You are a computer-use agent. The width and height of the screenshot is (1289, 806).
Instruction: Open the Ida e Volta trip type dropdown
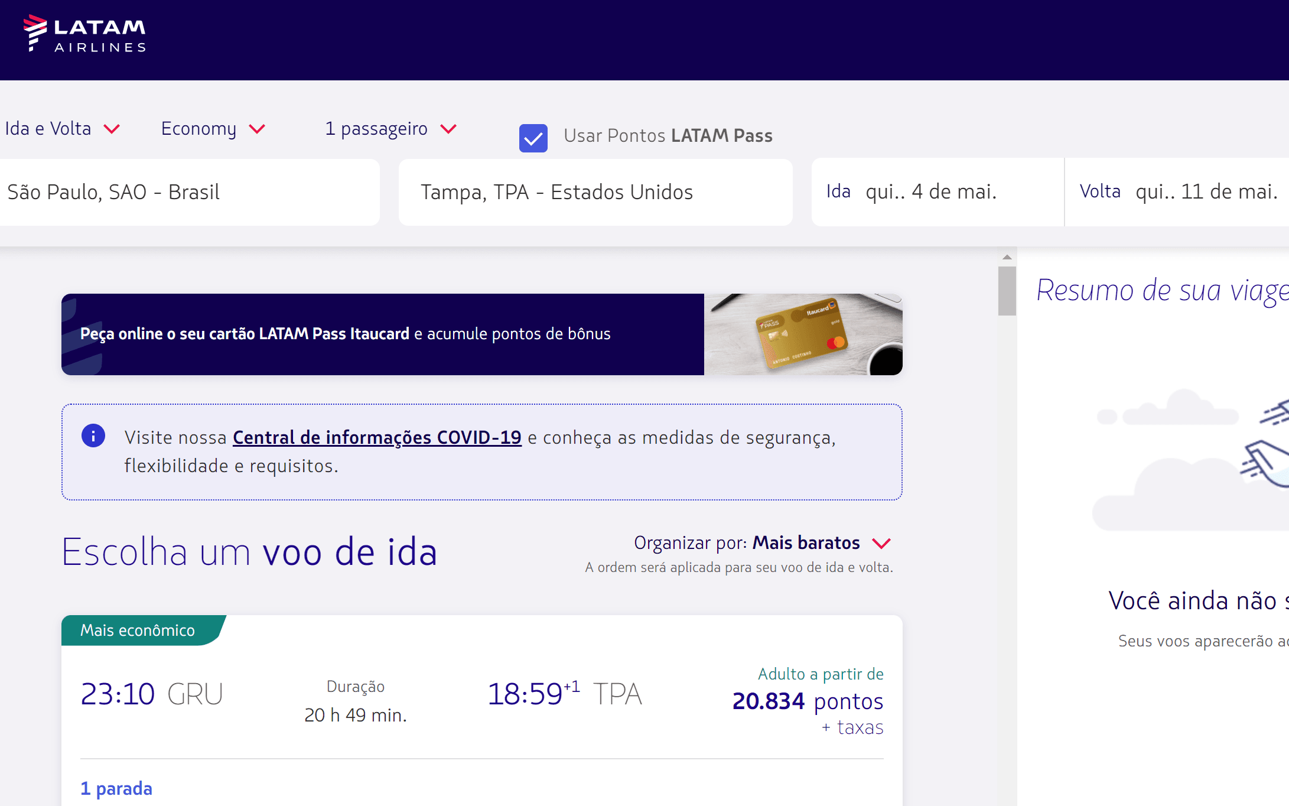pos(63,128)
